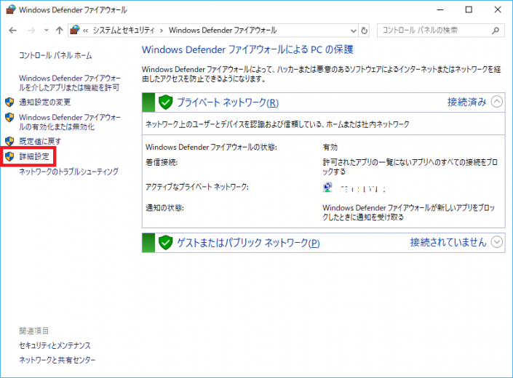Click the ゲストまたはパブリック ネットワーク(P) header

[x=248, y=243]
